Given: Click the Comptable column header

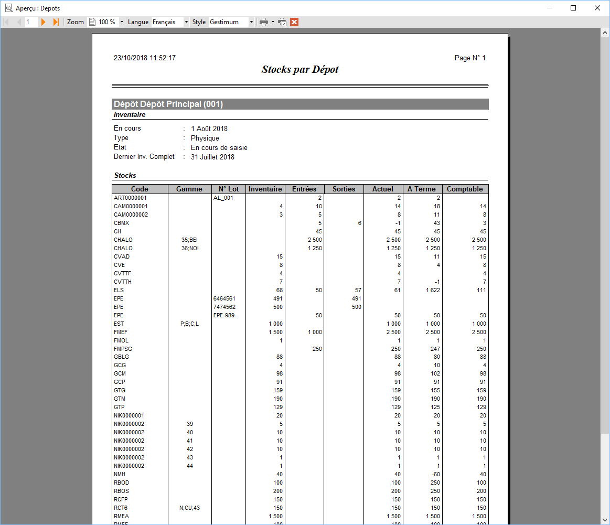Looking at the screenshot, I should coord(465,189).
